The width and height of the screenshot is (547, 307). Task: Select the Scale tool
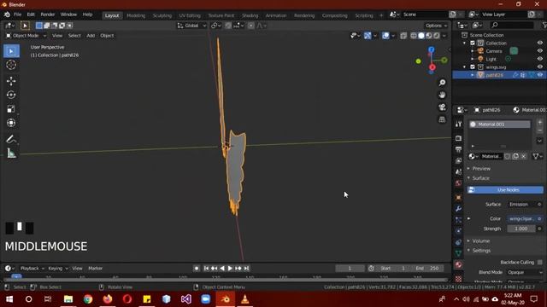(11, 109)
